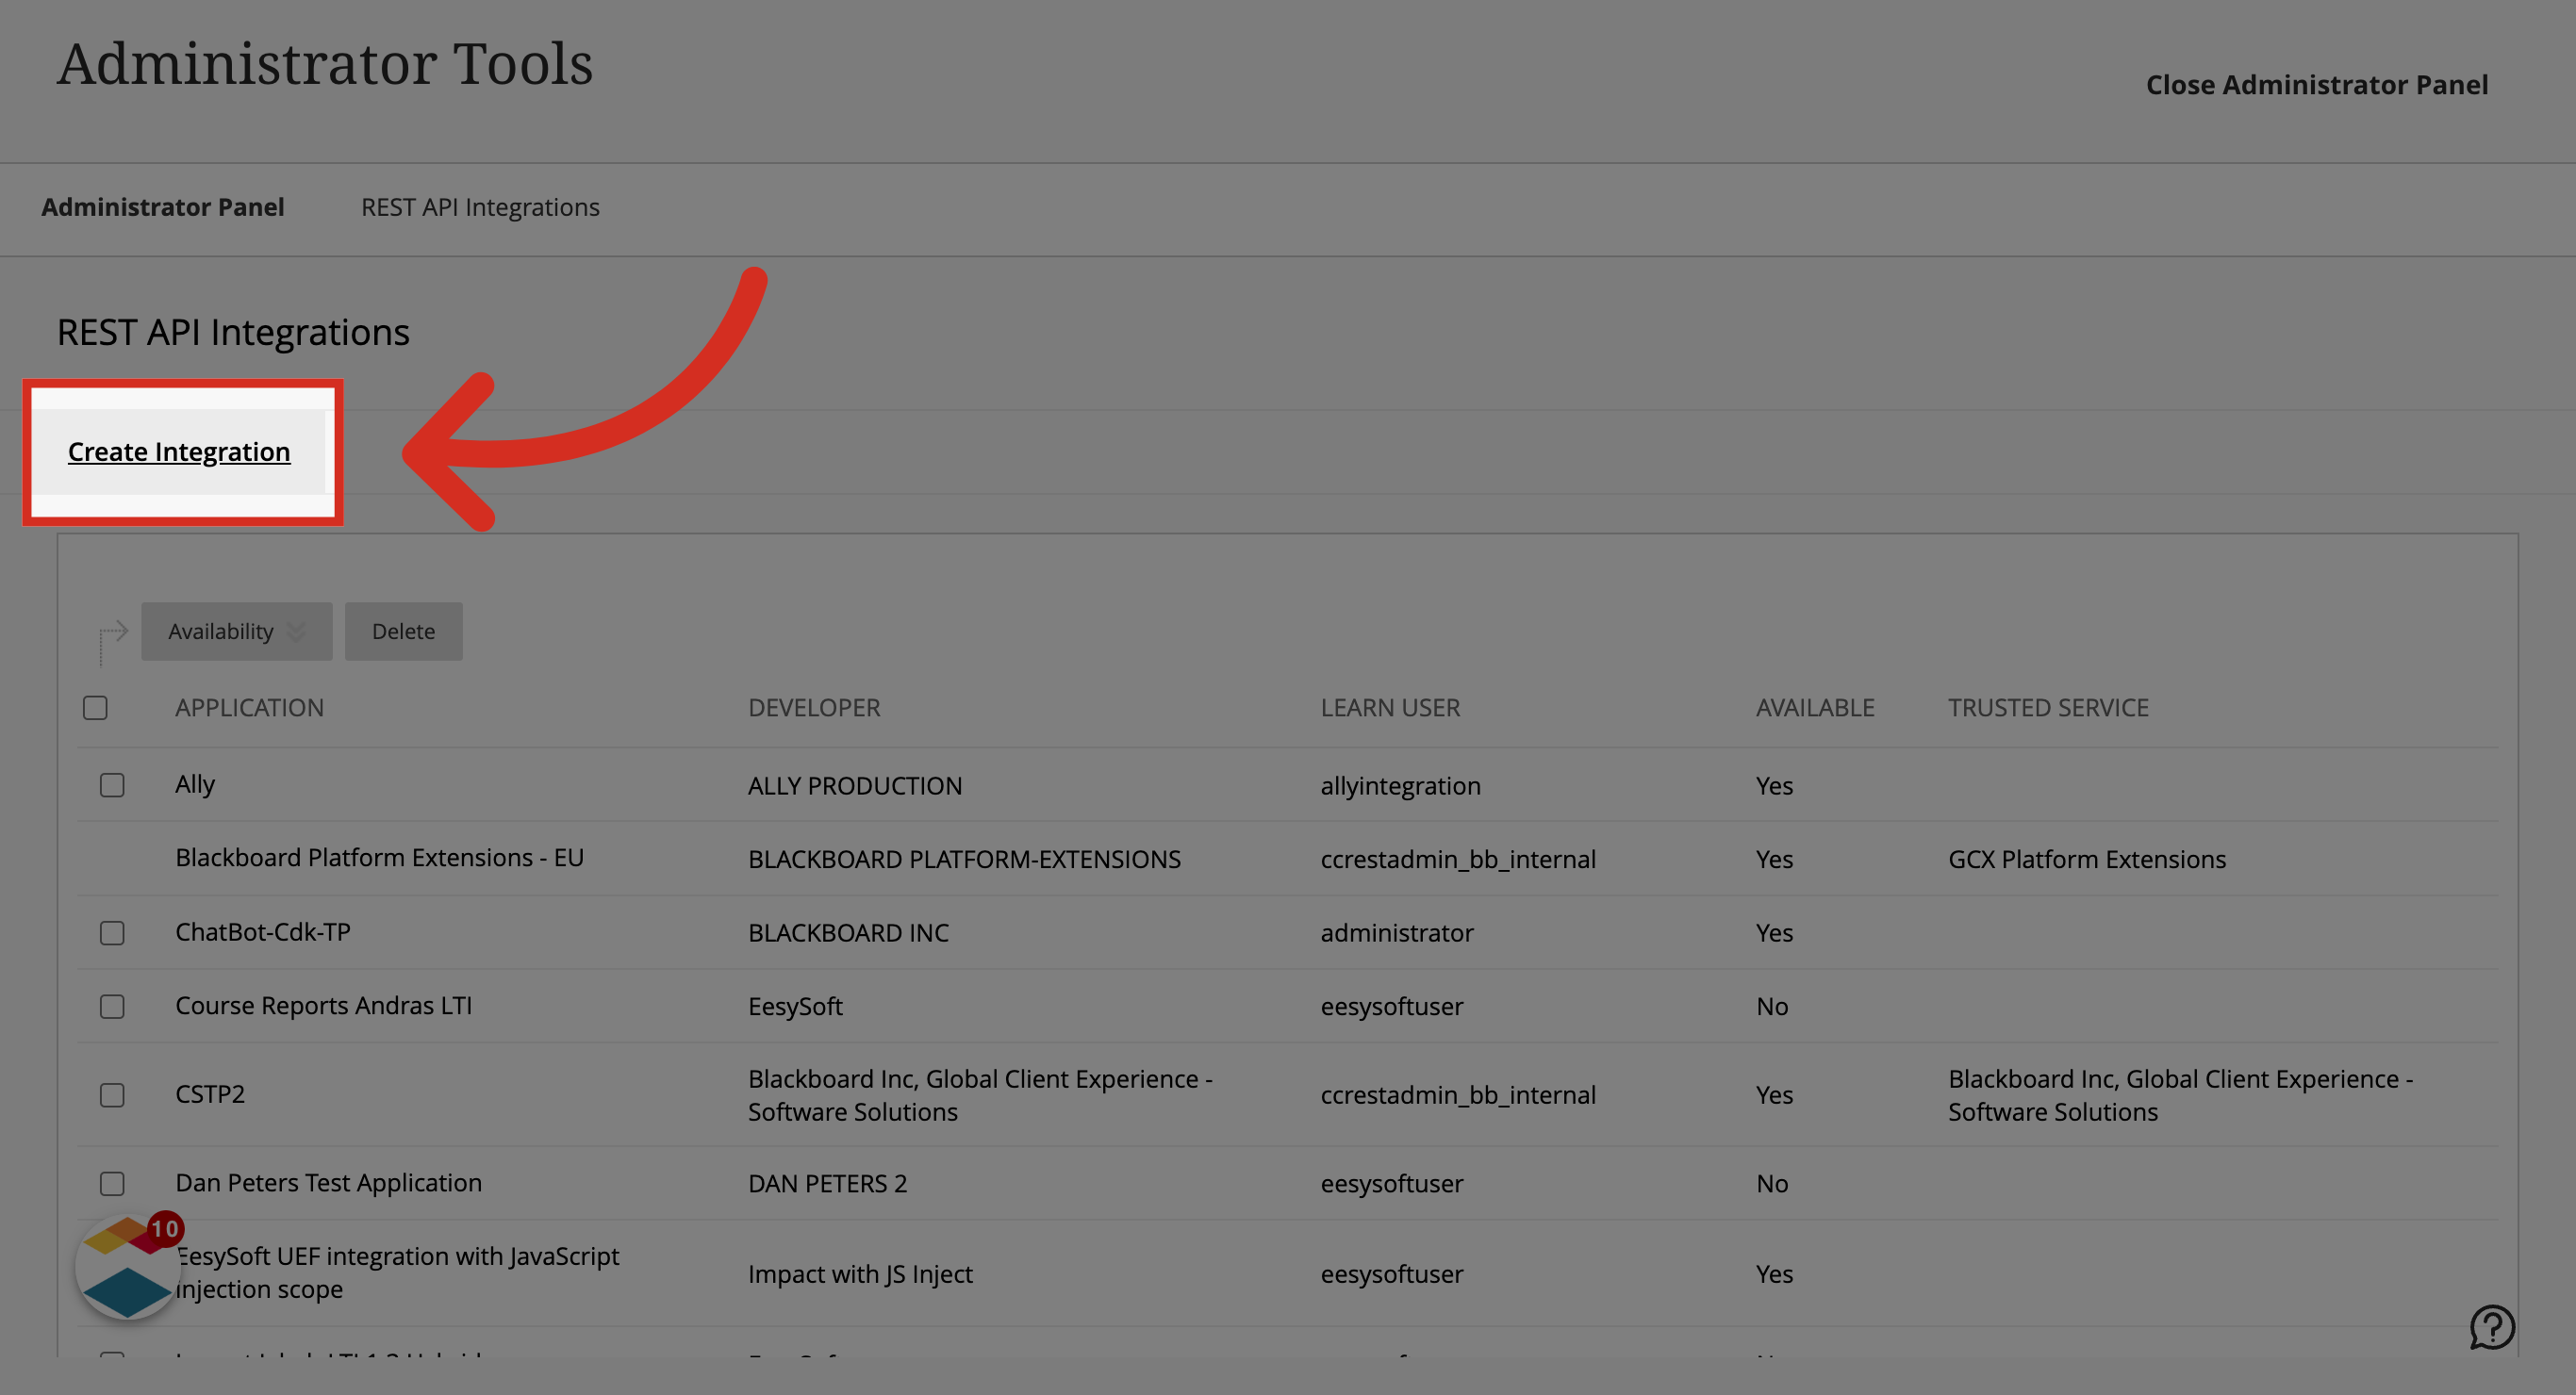
Task: Click Course Reports Andras LTI application
Action: click(323, 1006)
